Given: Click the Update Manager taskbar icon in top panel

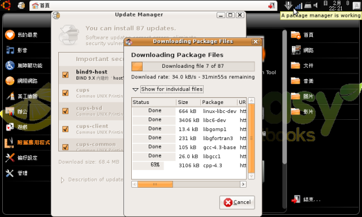Looking at the screenshot, I should [x=21, y=5].
